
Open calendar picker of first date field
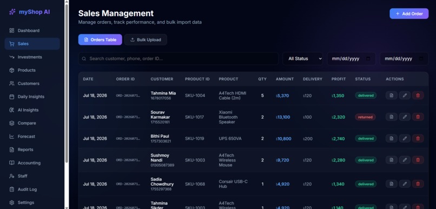[x=368, y=58]
